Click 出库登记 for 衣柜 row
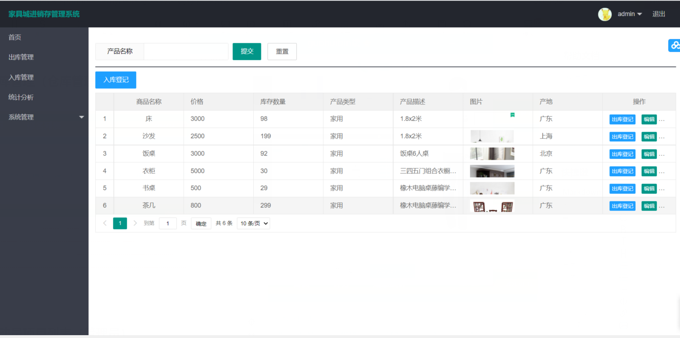The image size is (680, 338). point(622,171)
